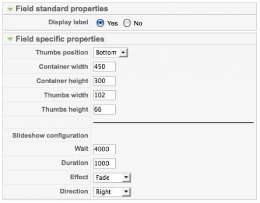260x203 pixels.
Task: Click the arrow on Effect dropdown
Action: (126, 178)
